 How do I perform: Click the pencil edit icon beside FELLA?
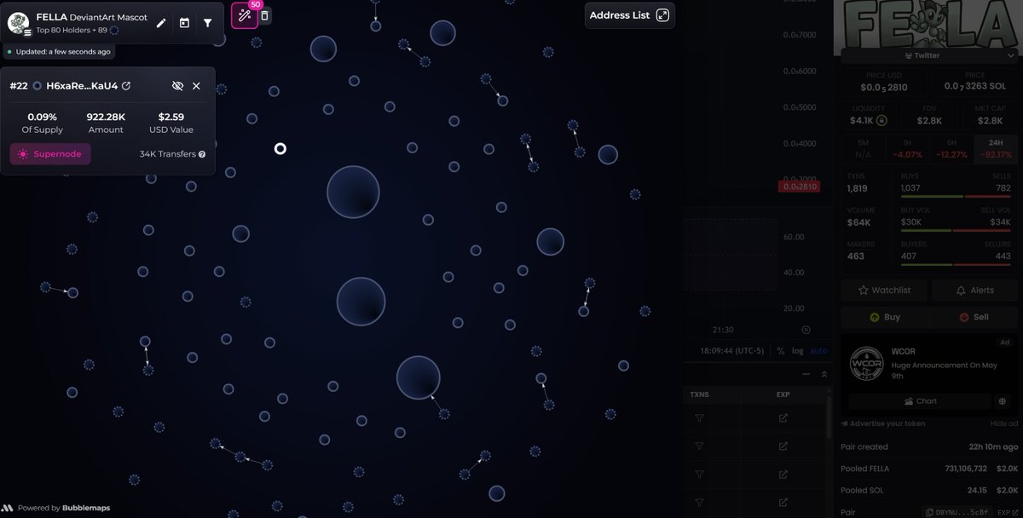click(x=161, y=23)
